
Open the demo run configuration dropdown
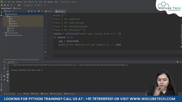coord(28,5)
